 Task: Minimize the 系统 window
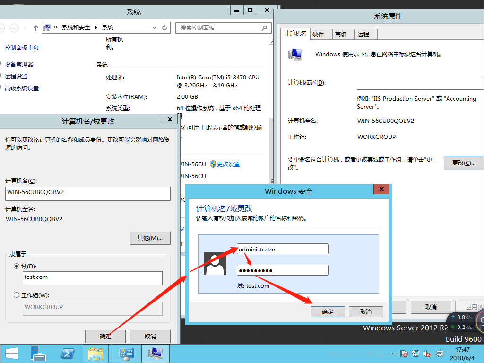(x=237, y=10)
